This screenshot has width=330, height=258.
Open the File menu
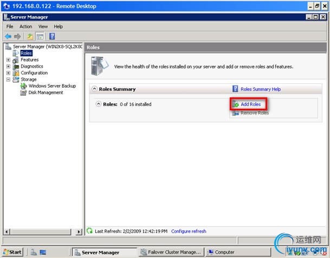point(10,27)
